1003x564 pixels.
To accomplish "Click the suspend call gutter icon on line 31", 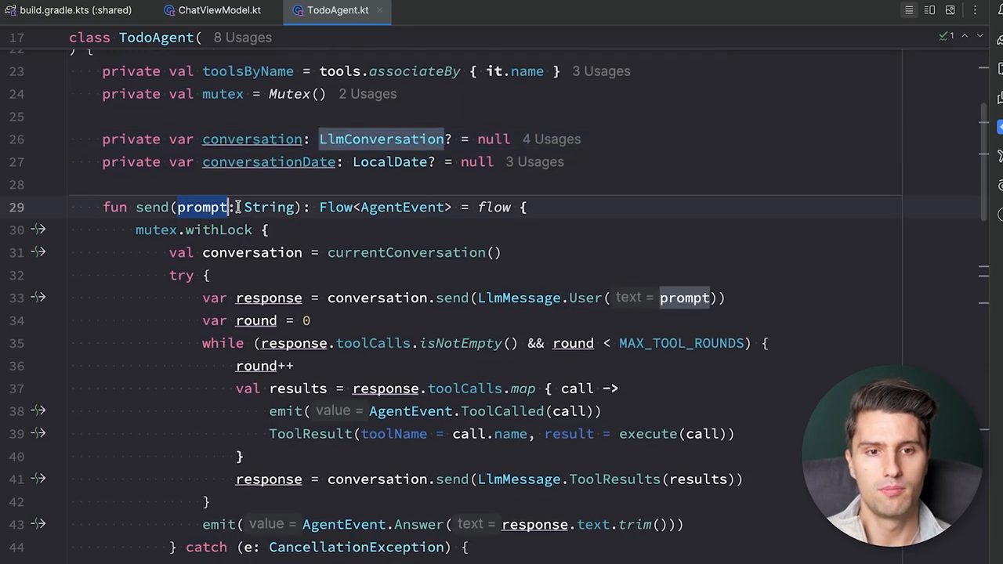I will 38,252.
